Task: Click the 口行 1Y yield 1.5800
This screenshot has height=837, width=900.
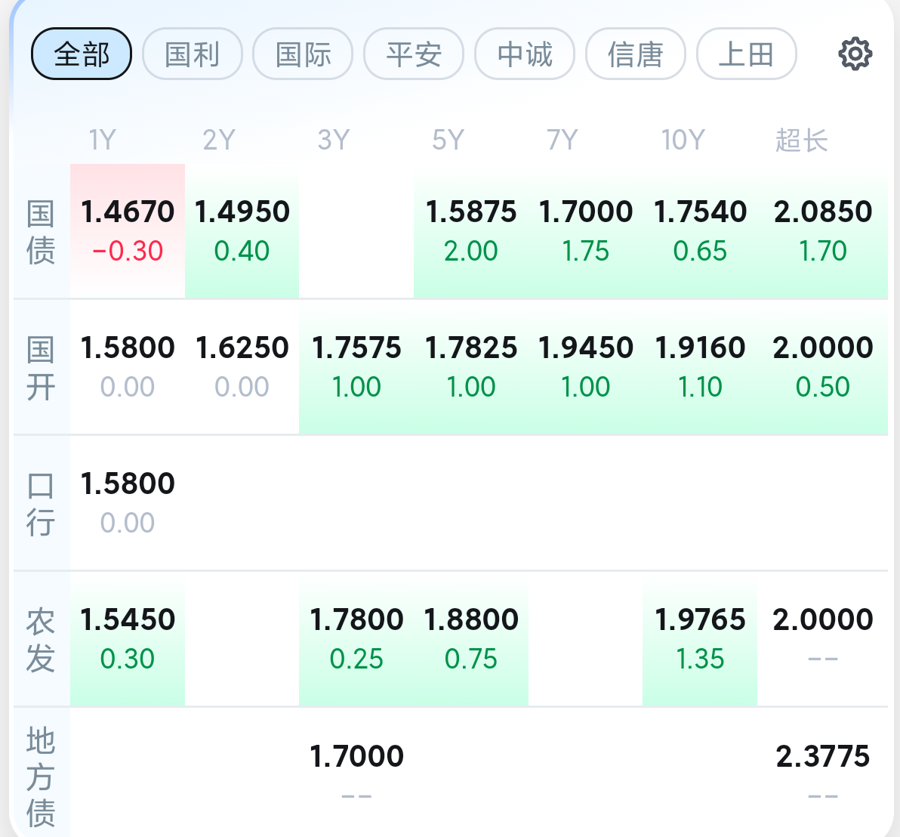Action: coord(128,502)
